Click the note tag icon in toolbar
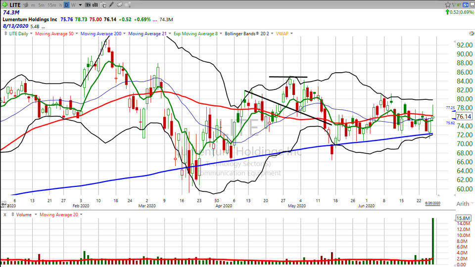This screenshot has height=267, width=475. [x=119, y=5]
